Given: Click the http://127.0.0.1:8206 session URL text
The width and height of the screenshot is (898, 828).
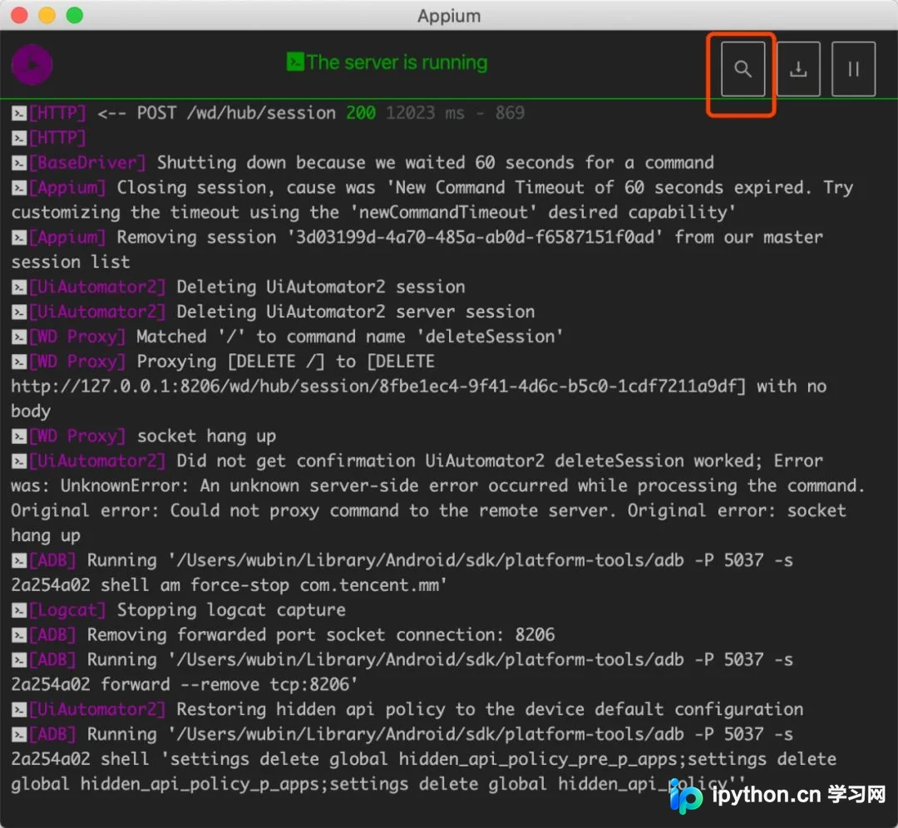Looking at the screenshot, I should click(378, 387).
